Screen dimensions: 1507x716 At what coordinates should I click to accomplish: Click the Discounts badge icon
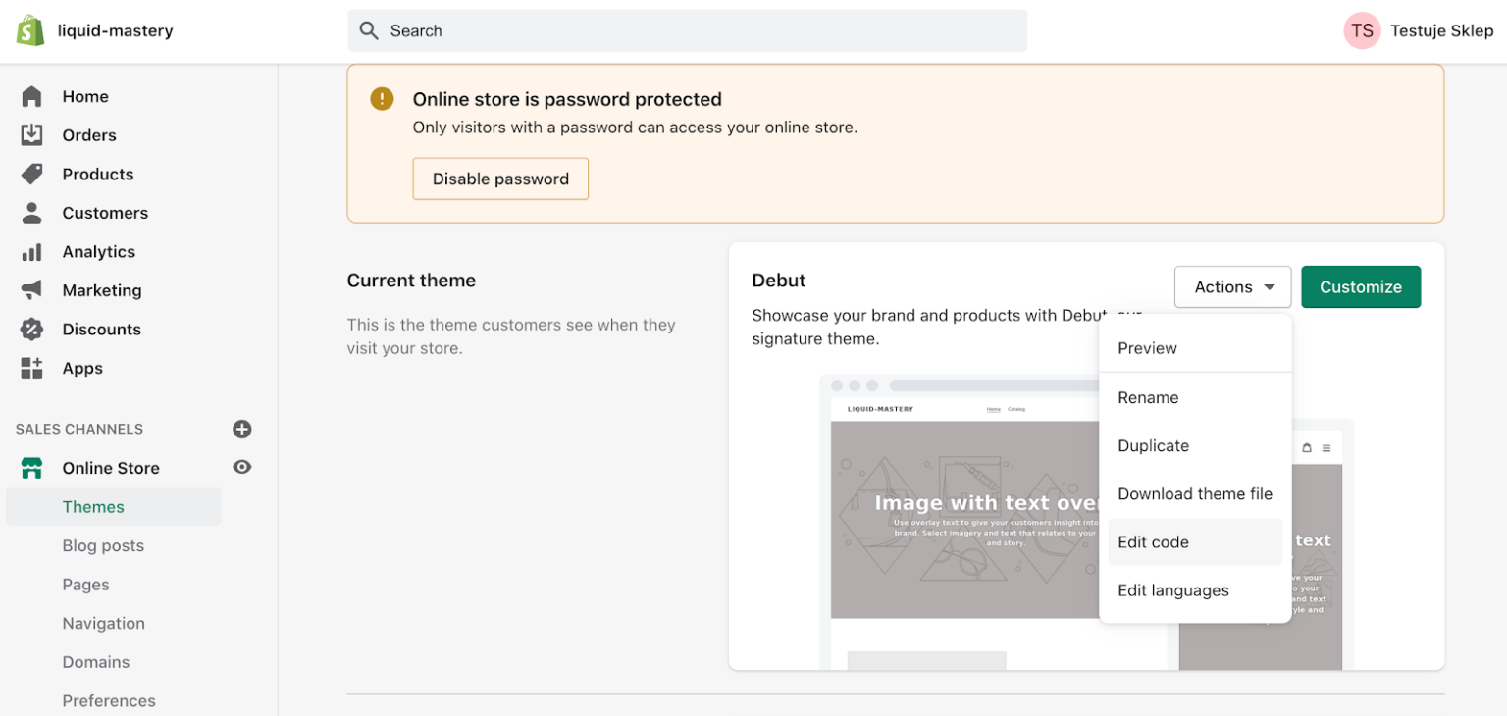(x=31, y=330)
